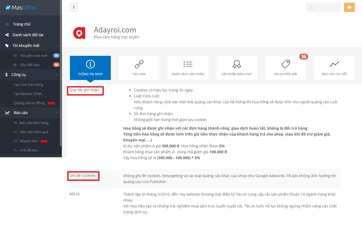The width and height of the screenshot is (362, 241).
Task: Click the money icon beside Doanh thu
Action: (15, 141)
